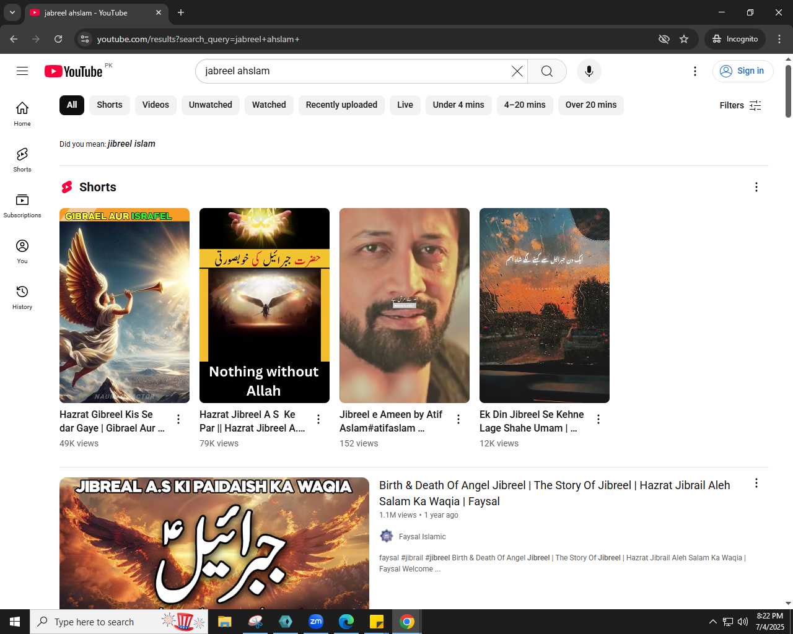This screenshot has width=793, height=634.
Task: Select the Over 20 mins chip
Action: click(591, 105)
